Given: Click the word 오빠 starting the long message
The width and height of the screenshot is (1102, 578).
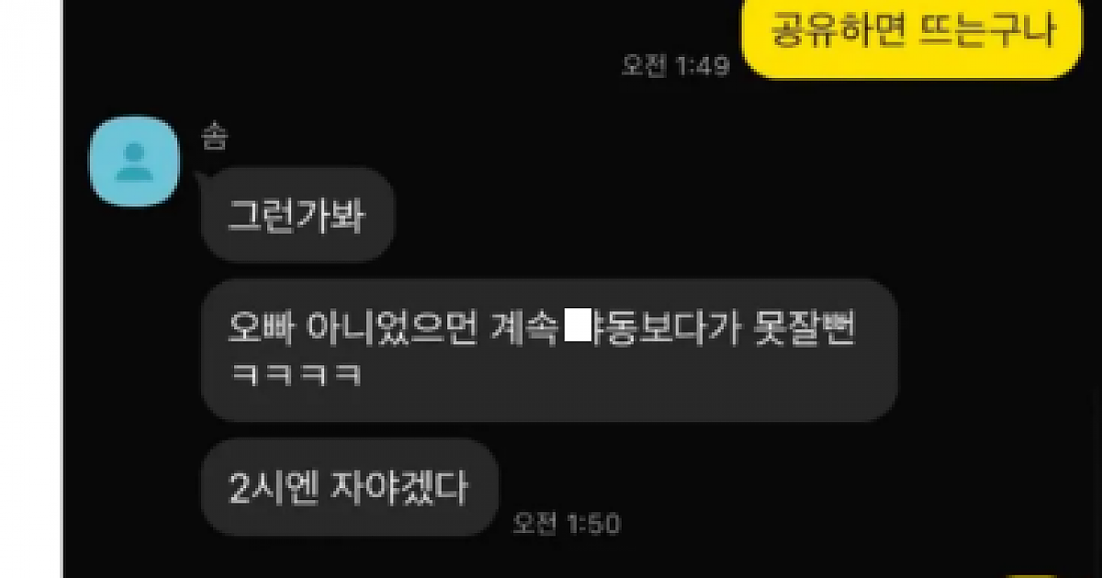Looking at the screenshot, I should (259, 329).
